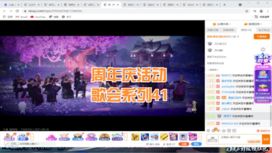
Task: Click the orange 开通贵族 button
Action: tap(261, 36)
